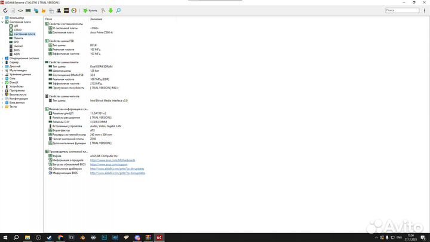The height and width of the screenshot is (242, 430).
Task: Click the Купить buy button
Action: click(x=90, y=10)
